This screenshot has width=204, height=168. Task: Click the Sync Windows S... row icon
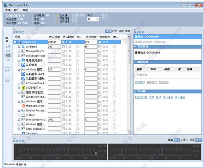pos(23,120)
